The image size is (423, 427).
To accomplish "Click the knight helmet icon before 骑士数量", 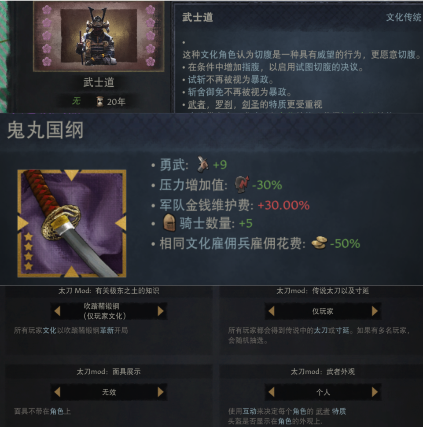I will tap(169, 223).
